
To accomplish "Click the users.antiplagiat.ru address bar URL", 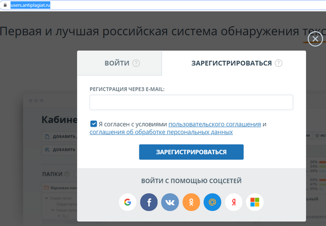I will (x=30, y=5).
